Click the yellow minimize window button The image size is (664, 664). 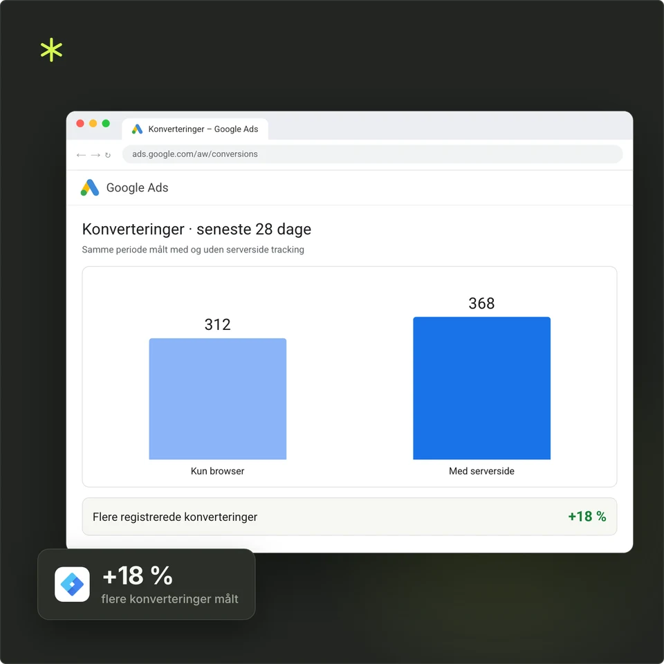coord(93,123)
